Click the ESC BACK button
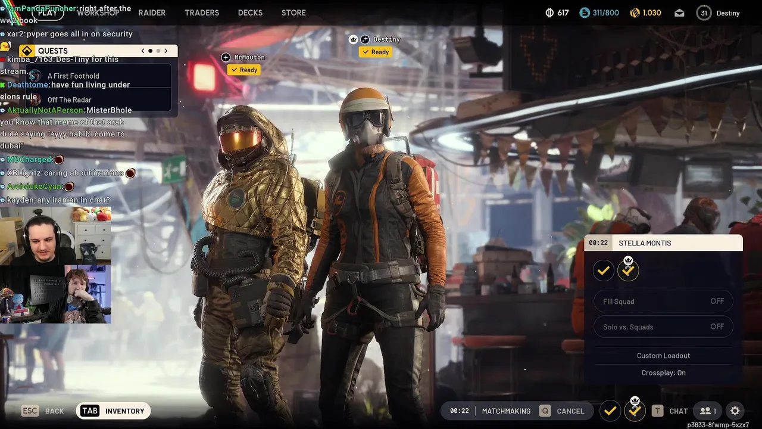 pos(42,411)
